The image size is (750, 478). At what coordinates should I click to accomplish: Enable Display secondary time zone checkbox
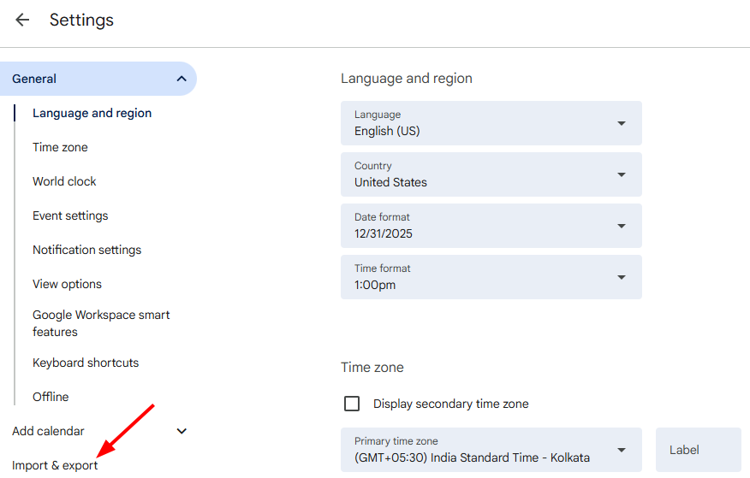click(352, 404)
